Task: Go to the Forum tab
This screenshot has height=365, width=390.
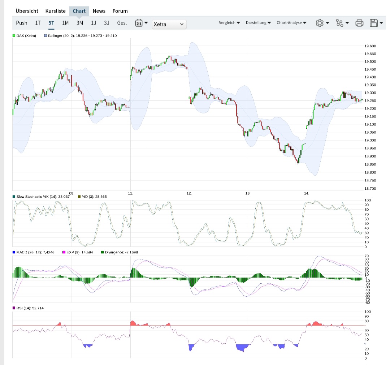Action: [x=120, y=11]
